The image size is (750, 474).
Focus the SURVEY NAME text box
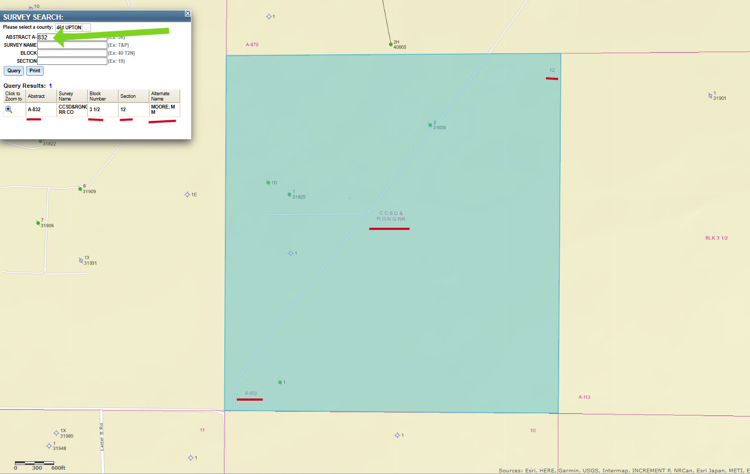[x=72, y=45]
